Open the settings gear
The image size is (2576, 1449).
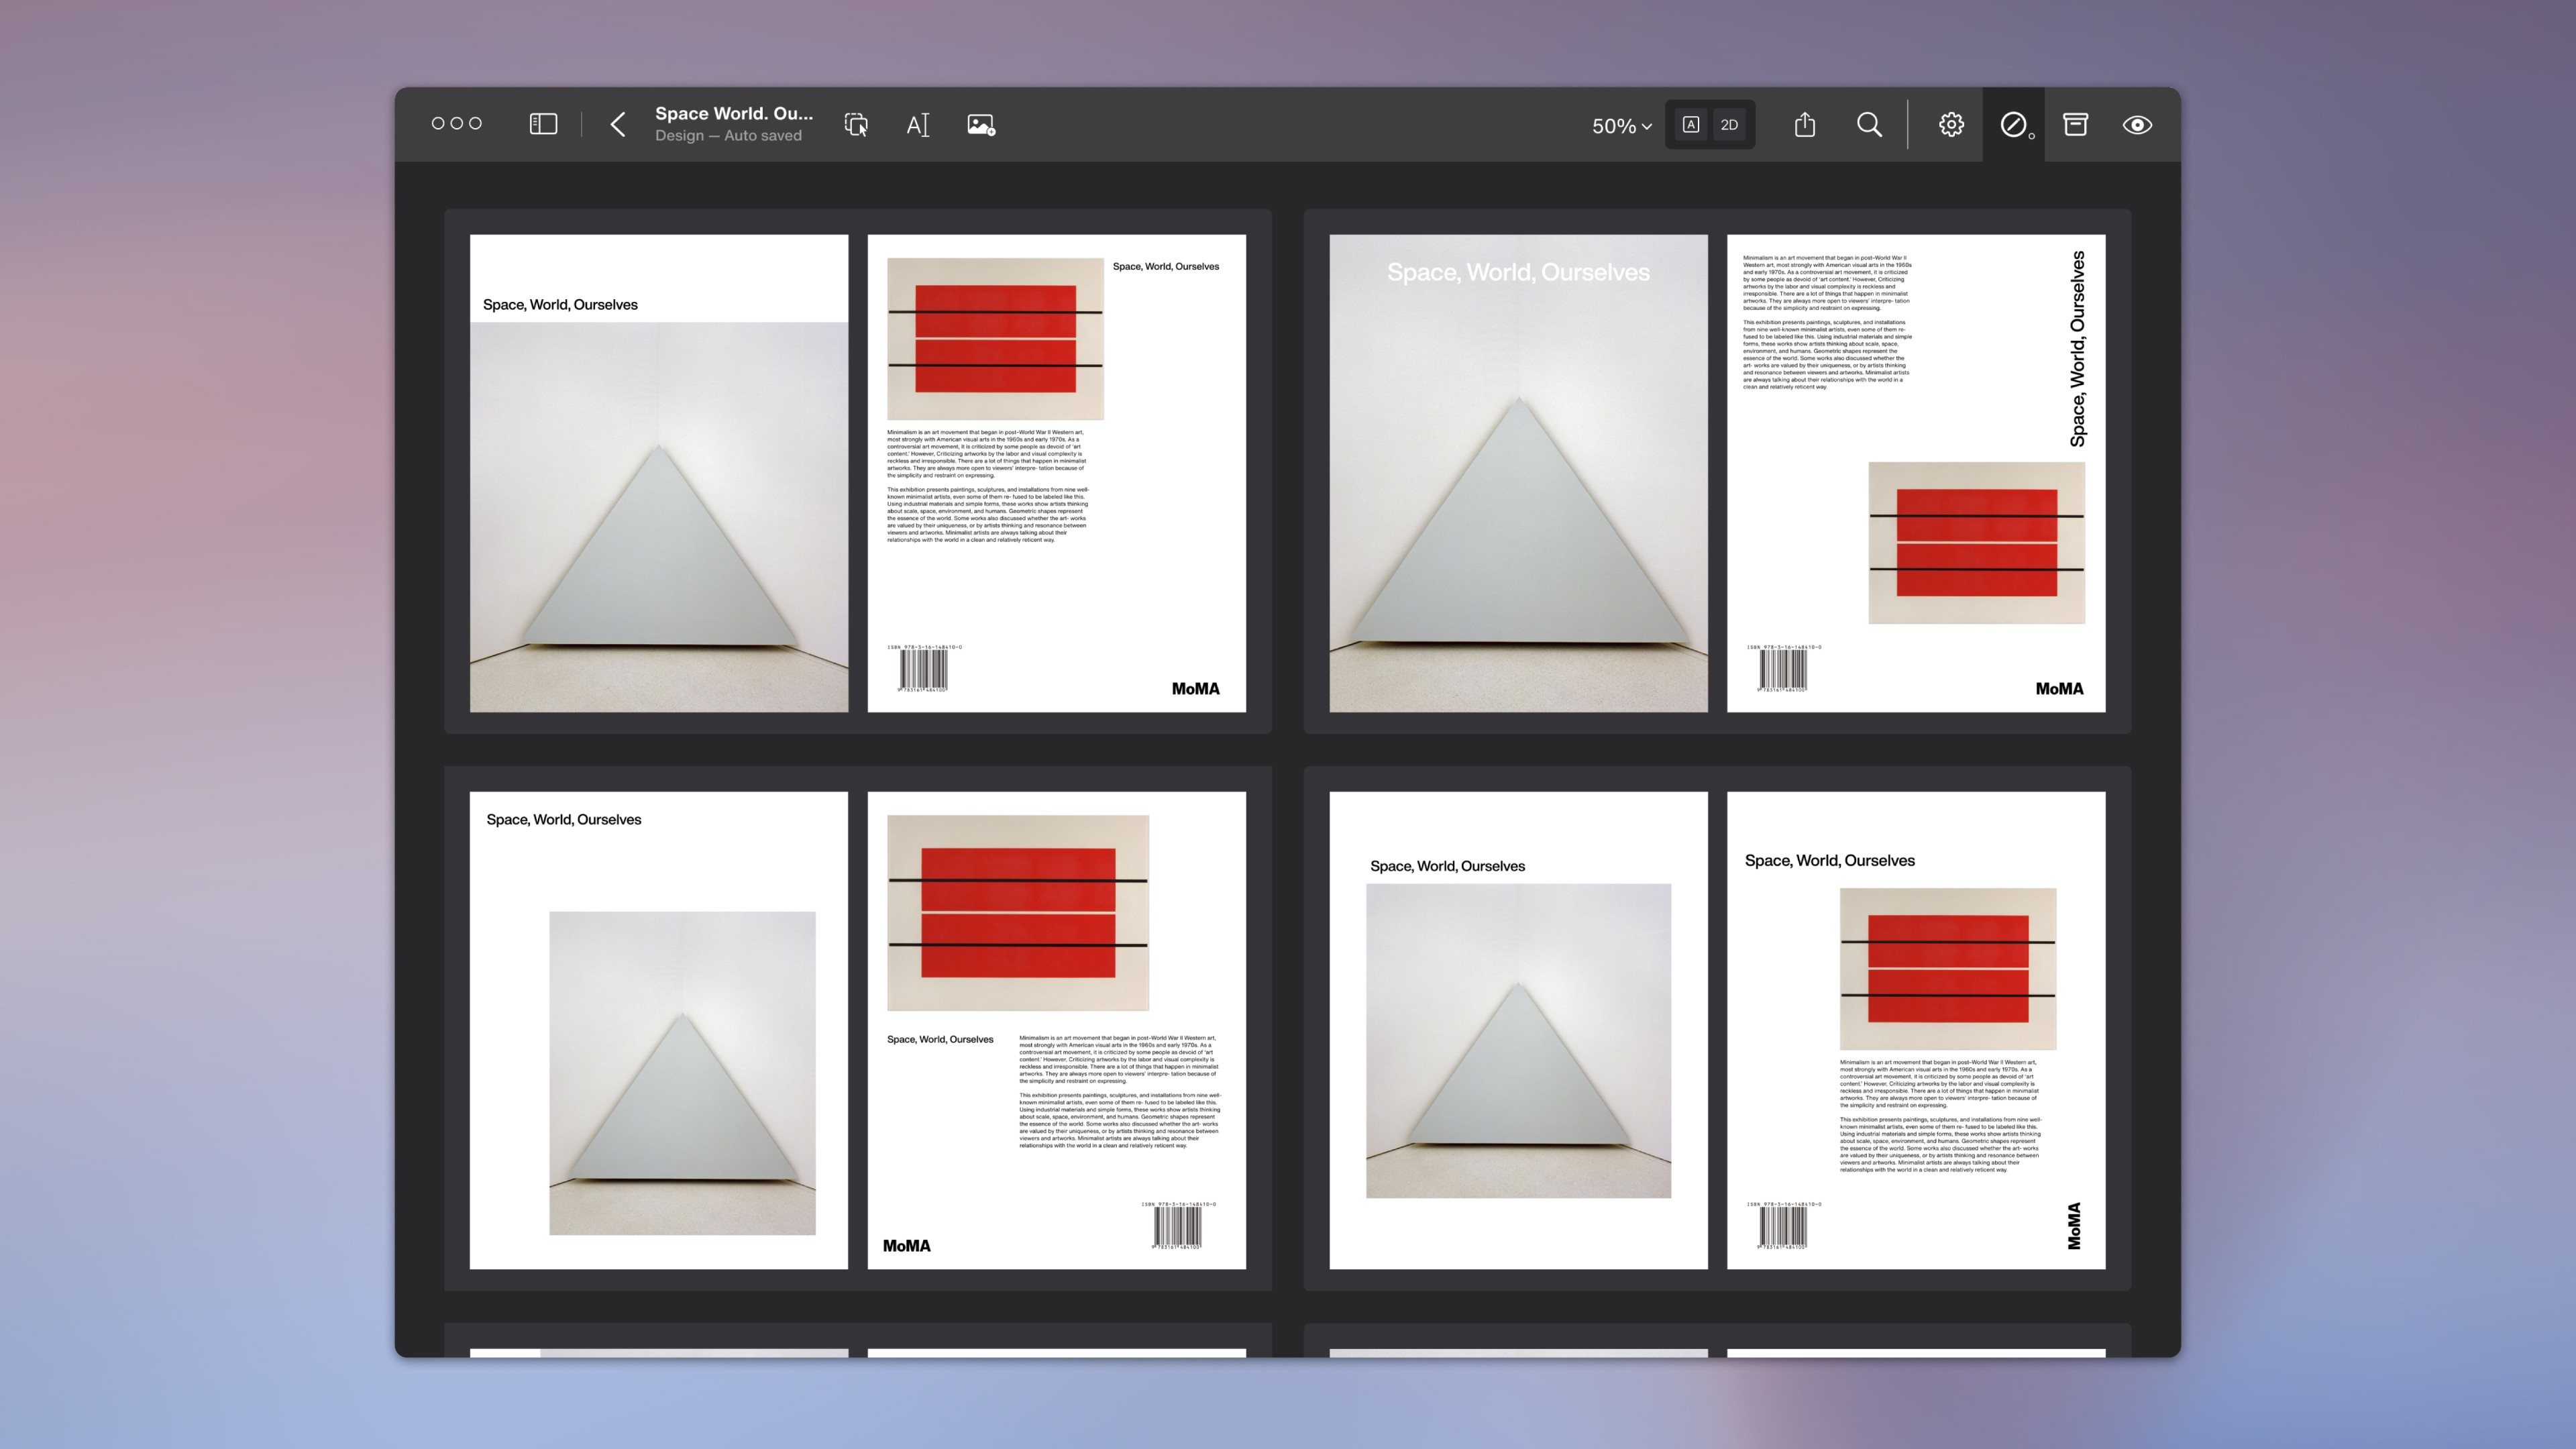pyautogui.click(x=1951, y=124)
